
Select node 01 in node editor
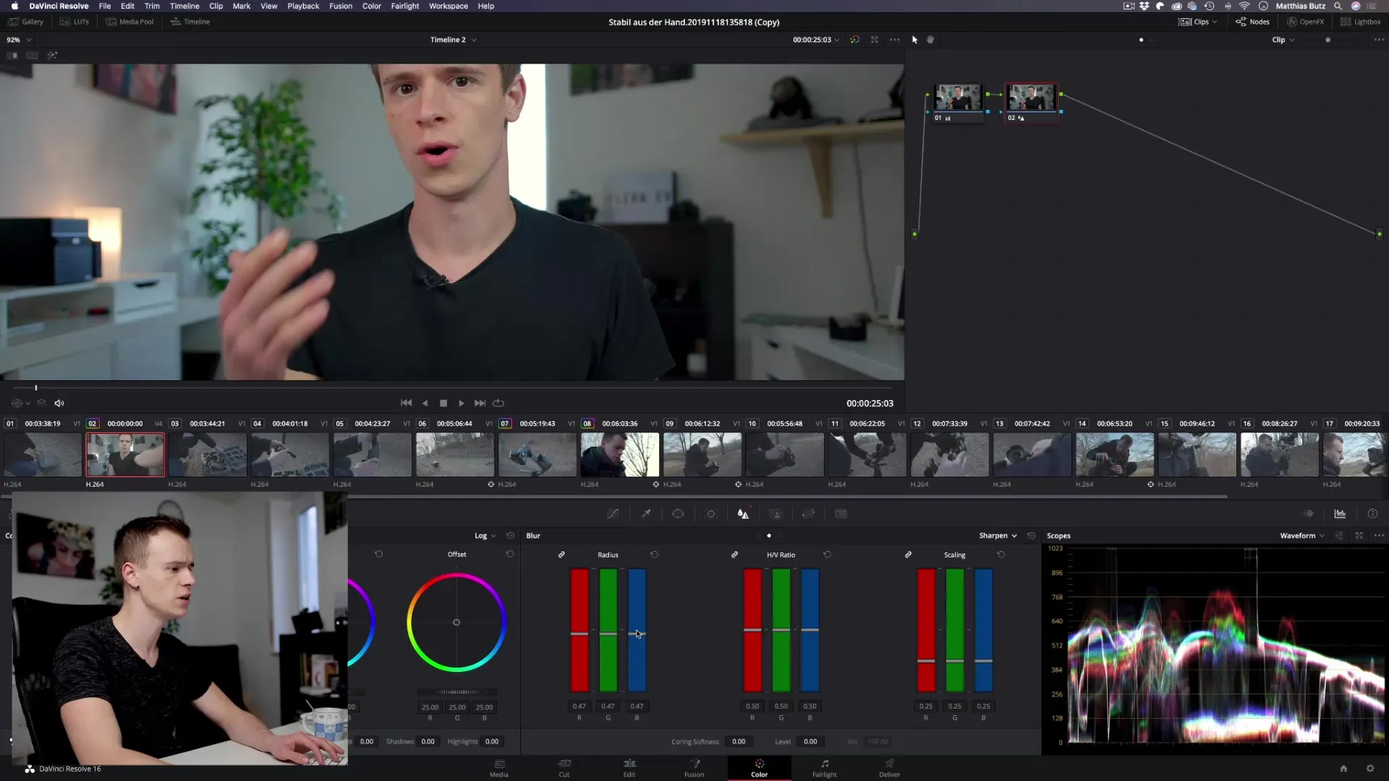click(958, 102)
